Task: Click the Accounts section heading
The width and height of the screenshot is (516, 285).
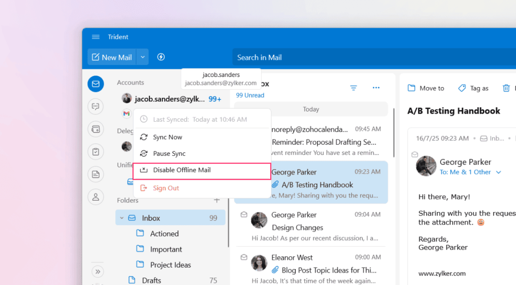Action: click(131, 83)
